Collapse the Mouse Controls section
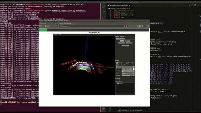 click(115, 36)
